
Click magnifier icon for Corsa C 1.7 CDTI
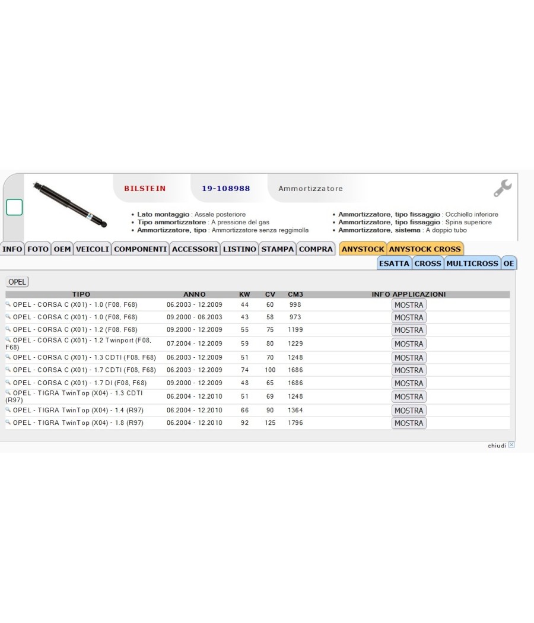[x=8, y=369]
